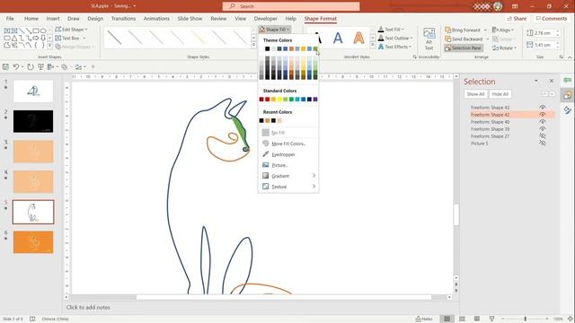Click the Search box in title bar
The height and width of the screenshot is (323, 575).
click(x=291, y=6)
